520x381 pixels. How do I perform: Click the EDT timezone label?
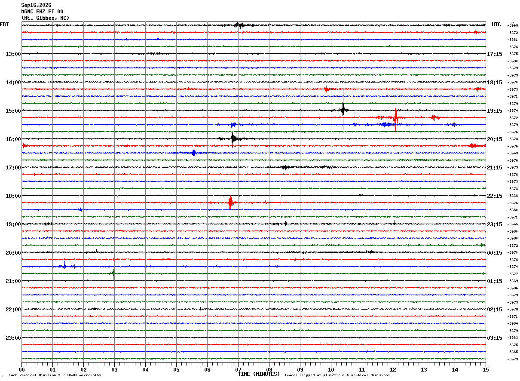[4, 25]
